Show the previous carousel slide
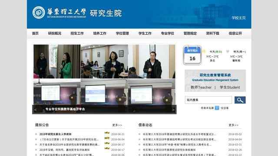 (36, 110)
